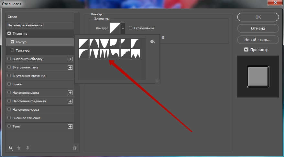Move effect down with the arrow icon

click(27, 148)
